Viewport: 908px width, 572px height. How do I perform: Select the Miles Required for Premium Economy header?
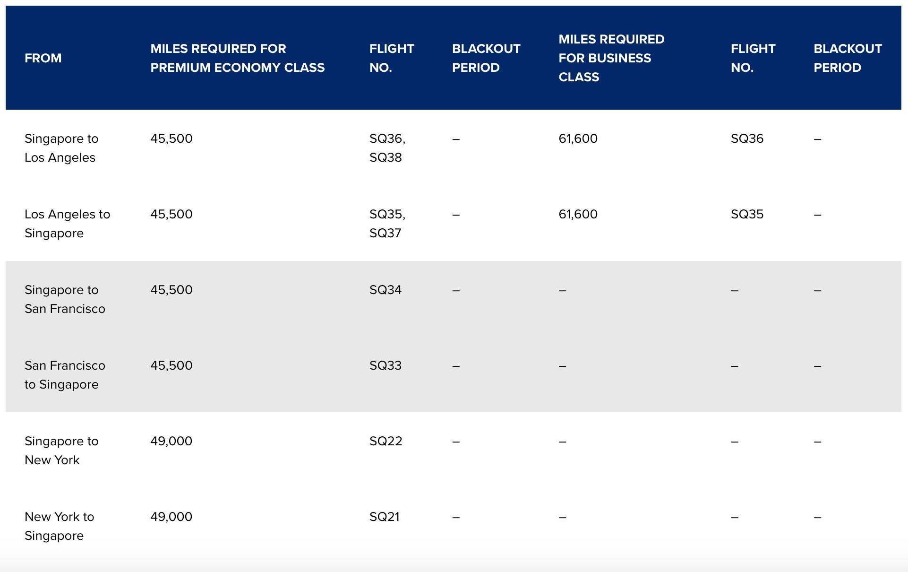pos(237,58)
